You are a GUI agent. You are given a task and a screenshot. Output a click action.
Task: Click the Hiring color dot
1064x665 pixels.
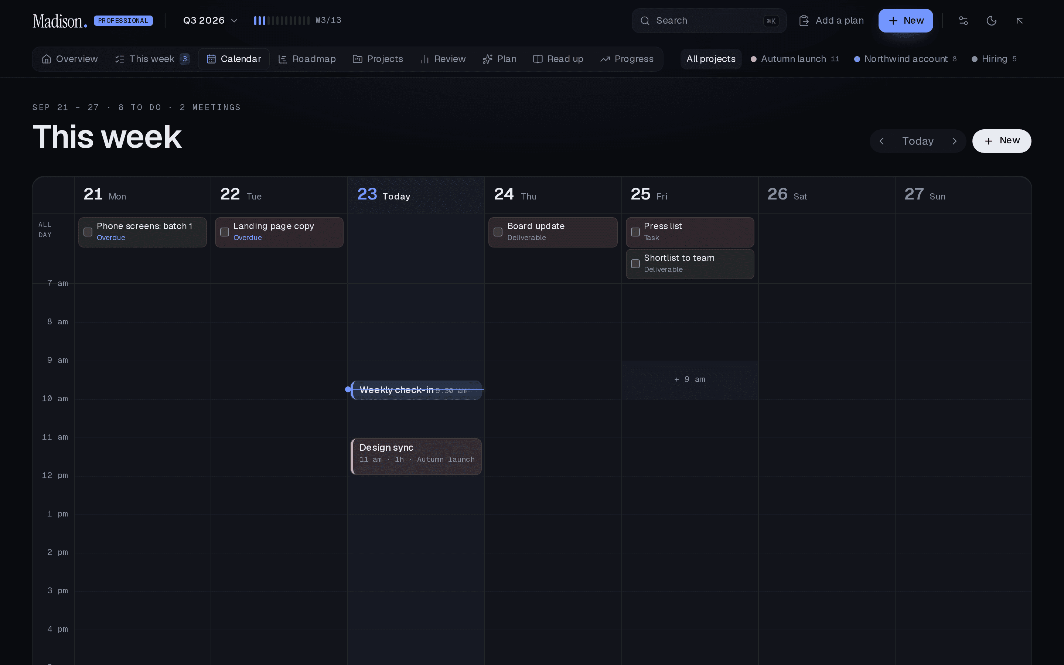pyautogui.click(x=974, y=59)
